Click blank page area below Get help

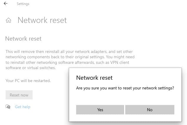[32, 118]
